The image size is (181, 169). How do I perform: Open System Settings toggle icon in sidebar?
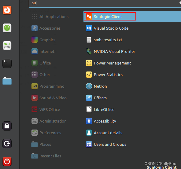[x=7, y=46]
